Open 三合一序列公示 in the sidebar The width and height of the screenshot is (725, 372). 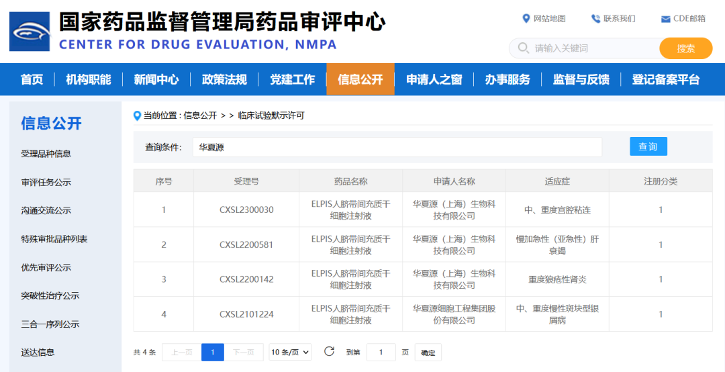tap(50, 324)
